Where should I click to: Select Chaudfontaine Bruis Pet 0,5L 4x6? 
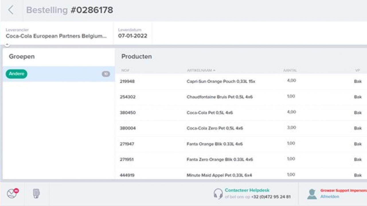pos(220,97)
